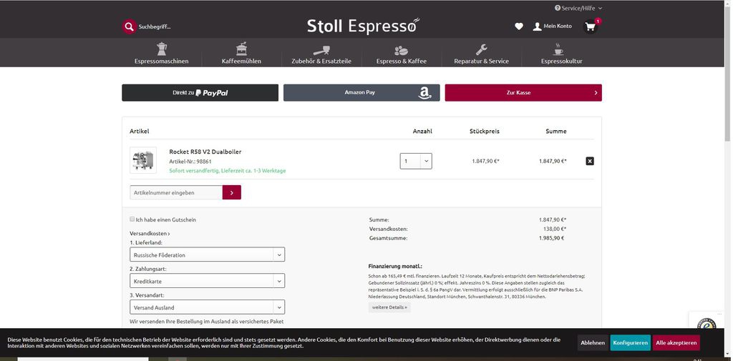Viewport: 733px width, 361px height.
Task: Click the Espresso & Kaffee beans icon
Action: click(401, 51)
